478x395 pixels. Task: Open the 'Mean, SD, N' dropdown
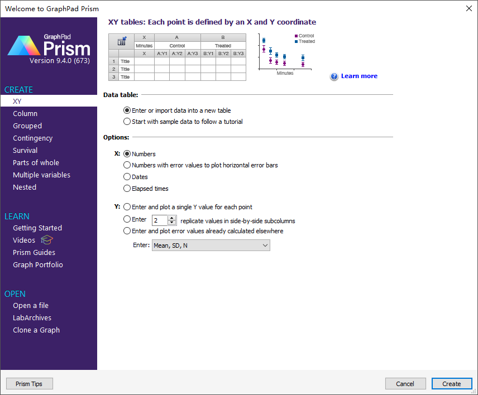click(x=211, y=245)
